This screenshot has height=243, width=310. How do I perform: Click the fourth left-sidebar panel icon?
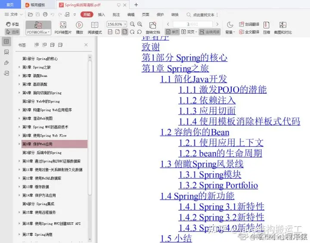tap(6, 73)
